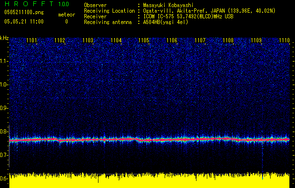The image size is (295, 188).
Task: Click the red carrier signal trace
Action: click(x=150, y=140)
